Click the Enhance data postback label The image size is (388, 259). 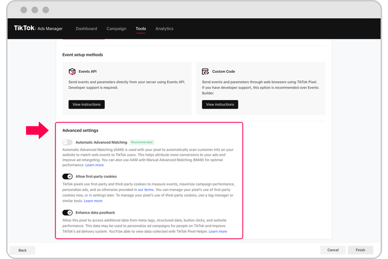95,213
